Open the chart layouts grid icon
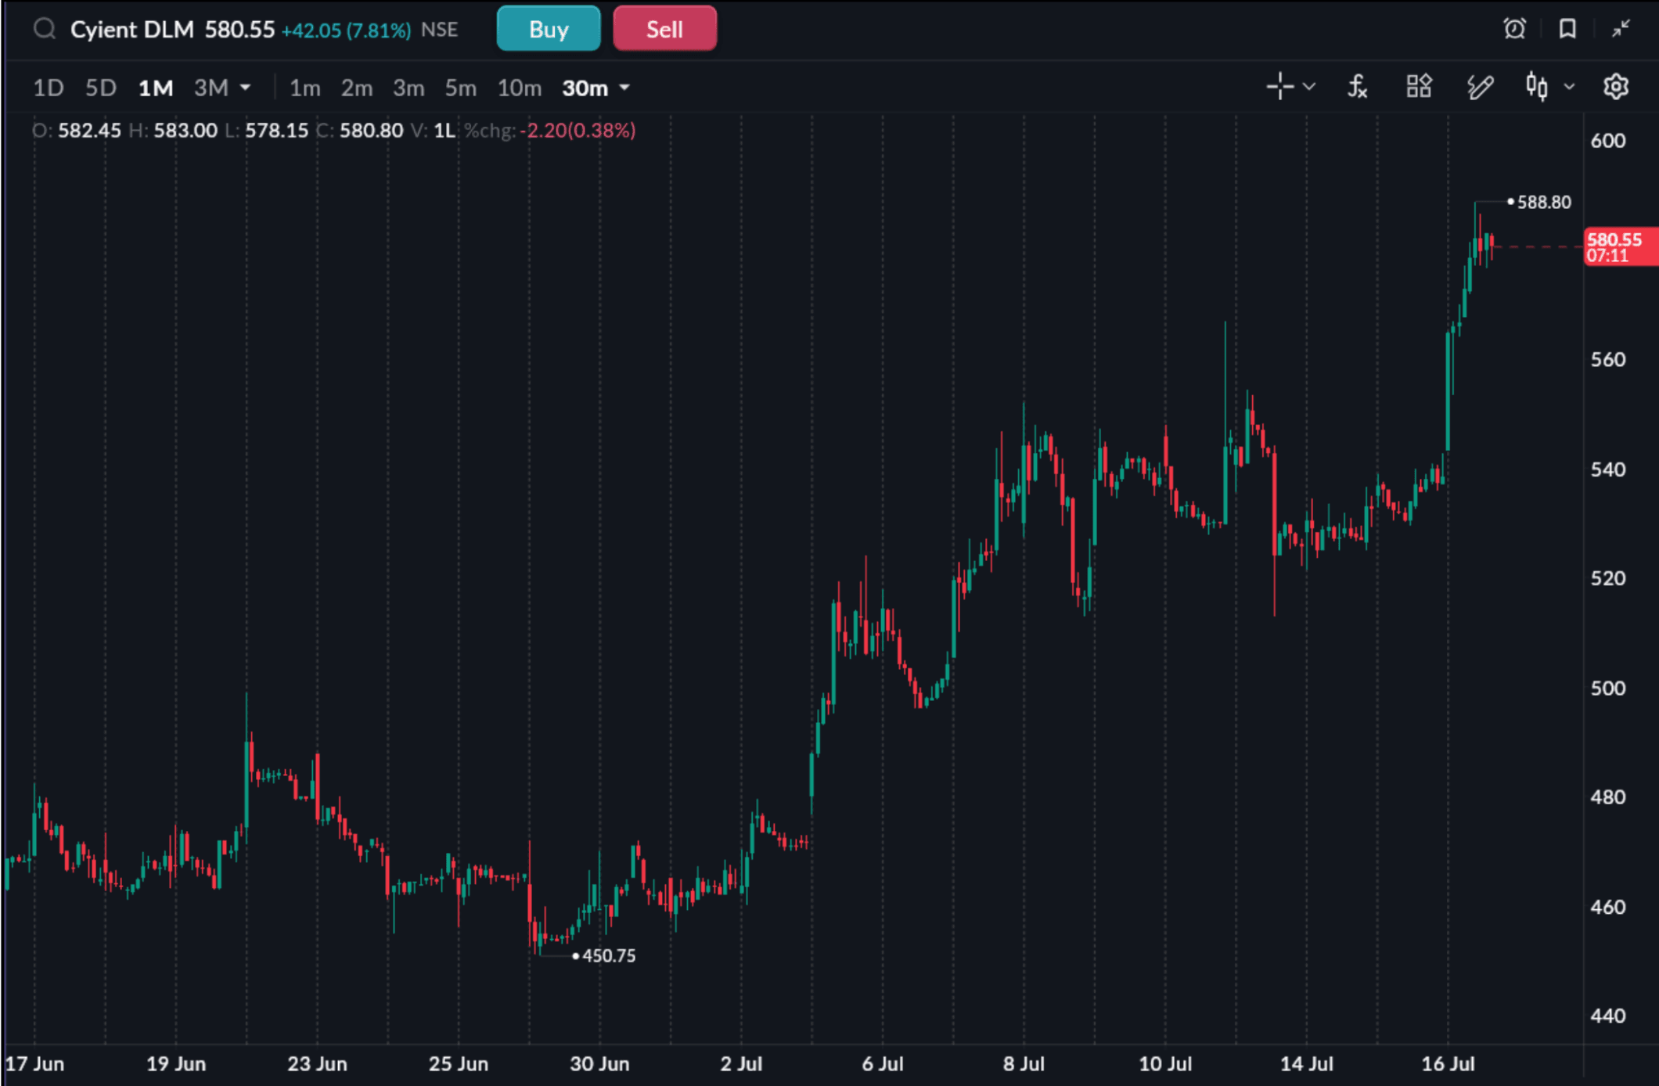Screen dimensions: 1659x1086 1419,87
